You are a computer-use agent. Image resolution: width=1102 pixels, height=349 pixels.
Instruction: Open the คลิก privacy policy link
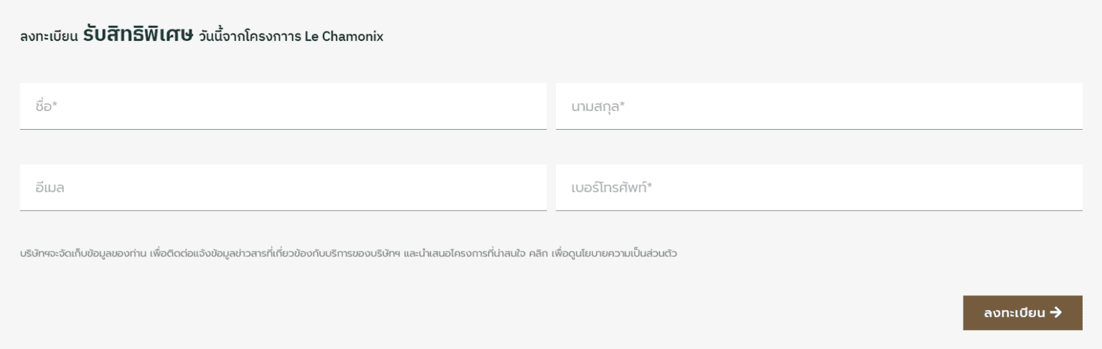[537, 254]
